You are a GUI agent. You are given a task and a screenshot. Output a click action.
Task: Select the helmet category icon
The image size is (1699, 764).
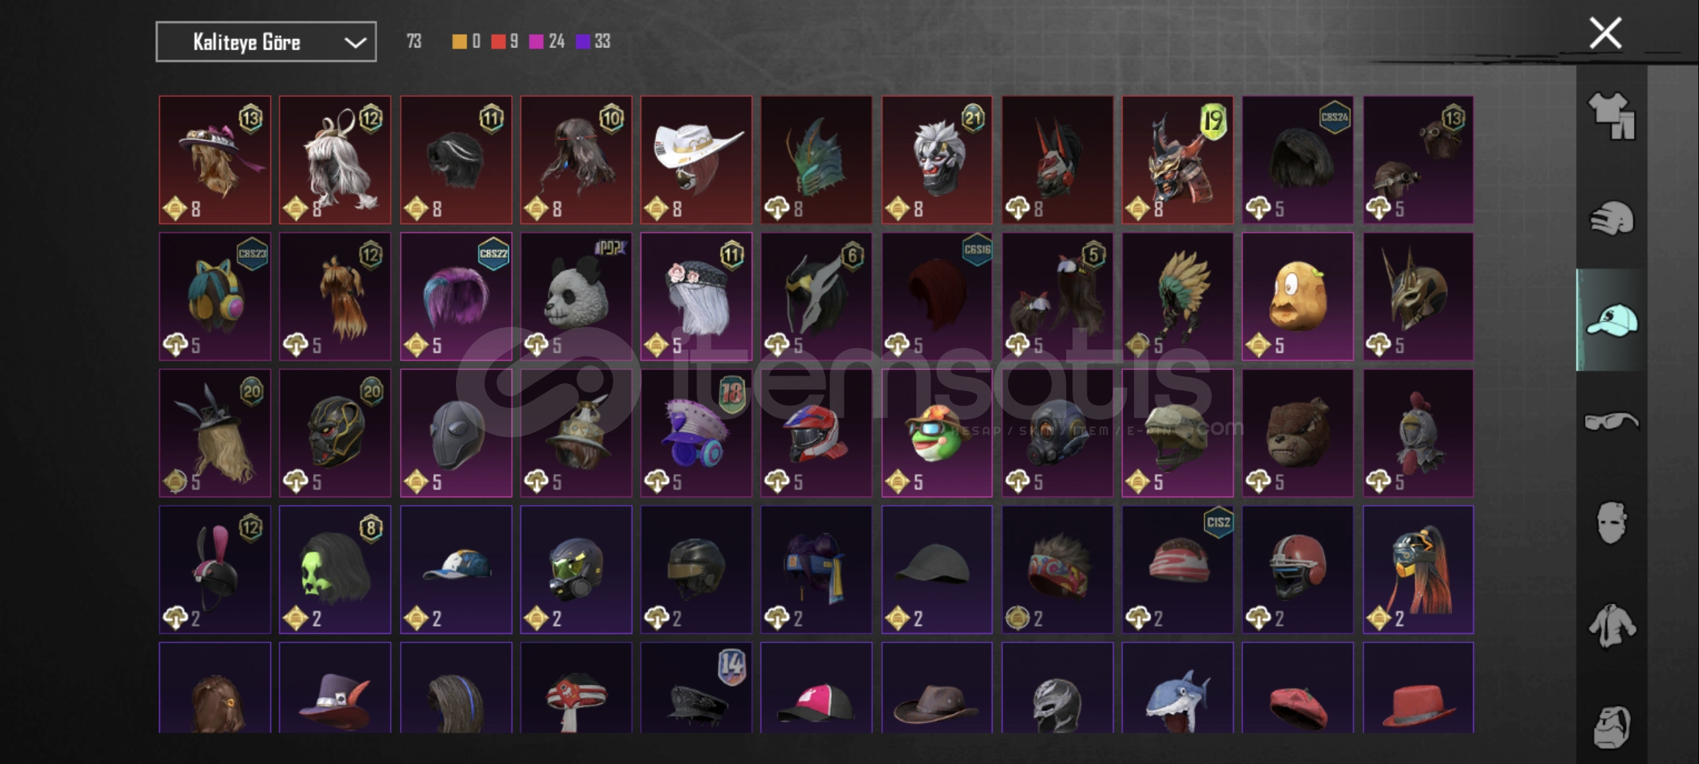pyautogui.click(x=1611, y=218)
